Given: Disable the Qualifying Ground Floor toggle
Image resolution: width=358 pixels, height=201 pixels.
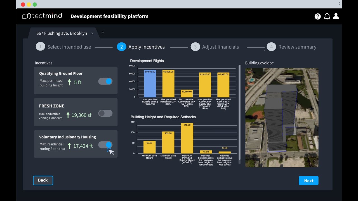Looking at the screenshot, I should coord(105,81).
